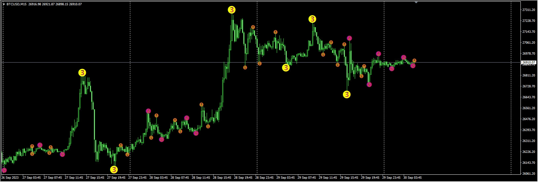Click the 26 Sep 2023 date label
The width and height of the screenshot is (538, 182).
(10, 178)
